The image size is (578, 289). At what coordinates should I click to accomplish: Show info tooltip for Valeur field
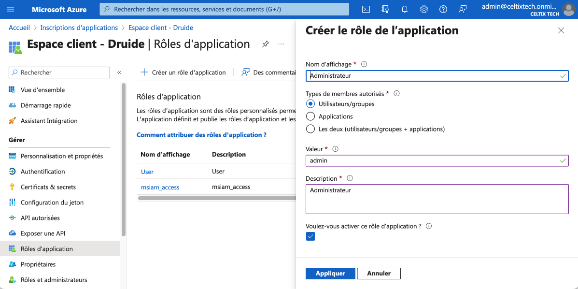click(336, 149)
